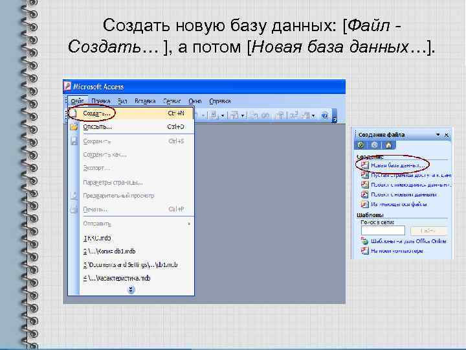Click the new document icon beside Создать

click(x=73, y=113)
